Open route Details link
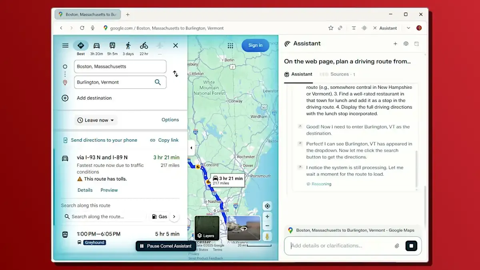This screenshot has height=270, width=480. [x=85, y=190]
